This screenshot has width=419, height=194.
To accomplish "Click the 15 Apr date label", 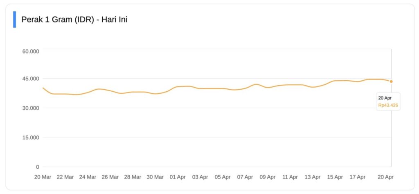I will (335, 177).
